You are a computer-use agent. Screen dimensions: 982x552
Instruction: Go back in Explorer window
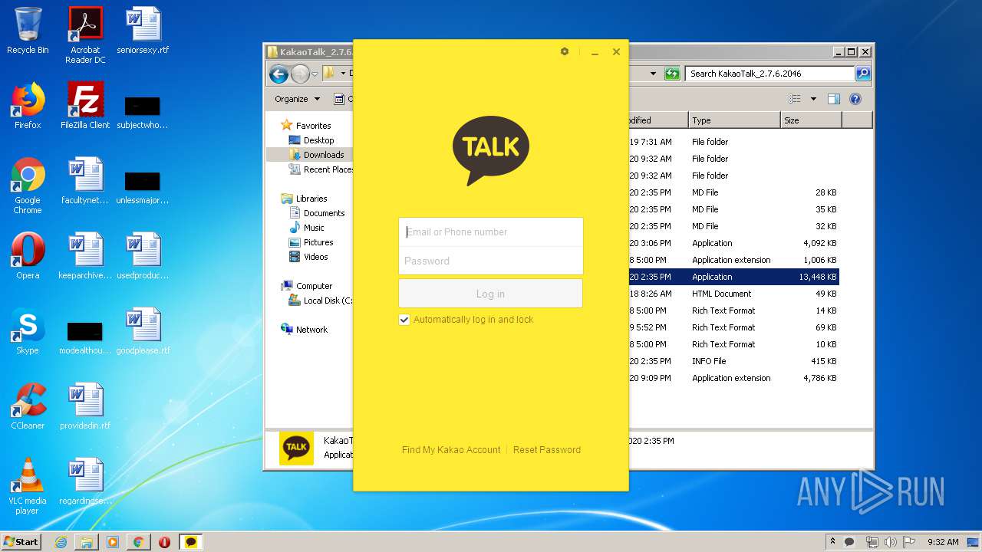[x=279, y=74]
